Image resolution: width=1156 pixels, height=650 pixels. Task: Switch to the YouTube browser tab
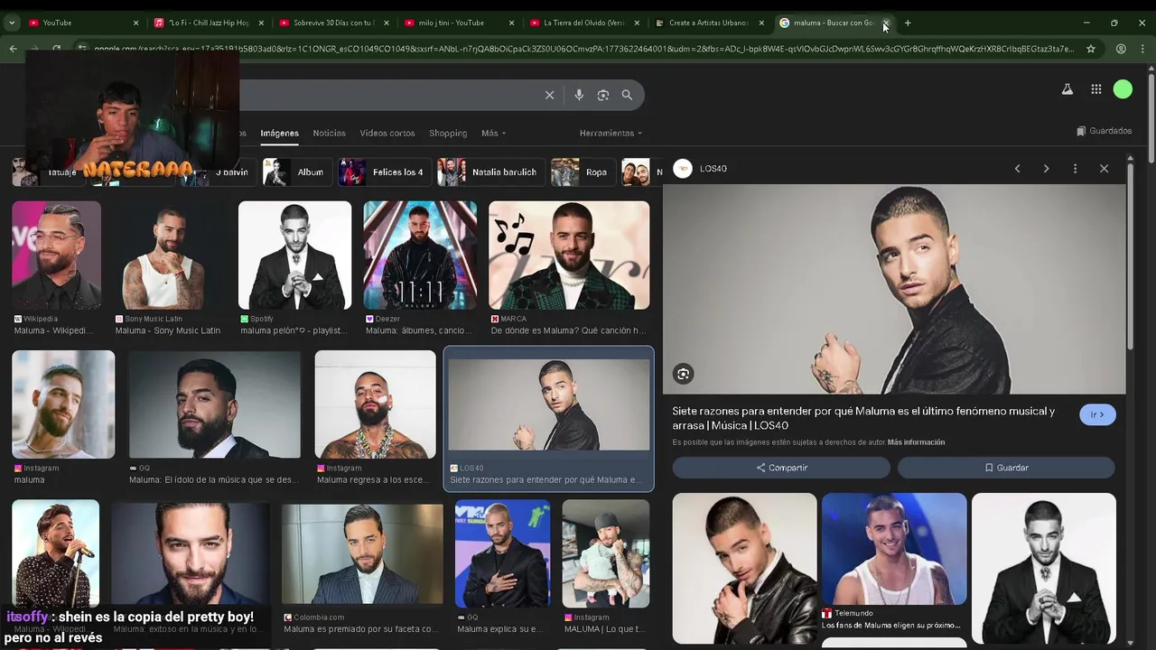tap(84, 23)
